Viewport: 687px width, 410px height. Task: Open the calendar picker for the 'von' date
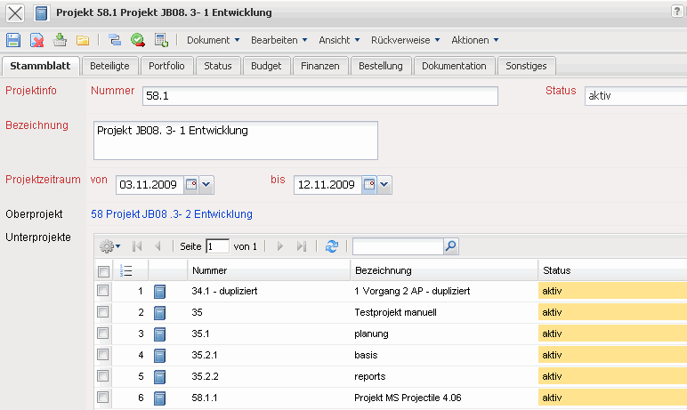coord(190,185)
